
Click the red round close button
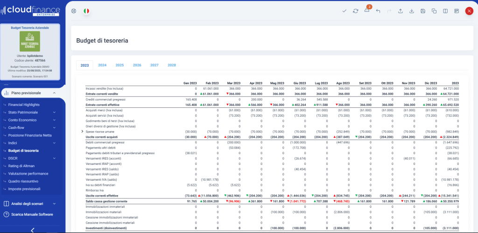click(x=469, y=11)
